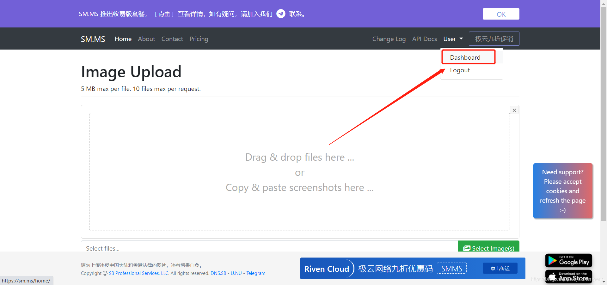Open the About page
The width and height of the screenshot is (607, 285).
(146, 39)
